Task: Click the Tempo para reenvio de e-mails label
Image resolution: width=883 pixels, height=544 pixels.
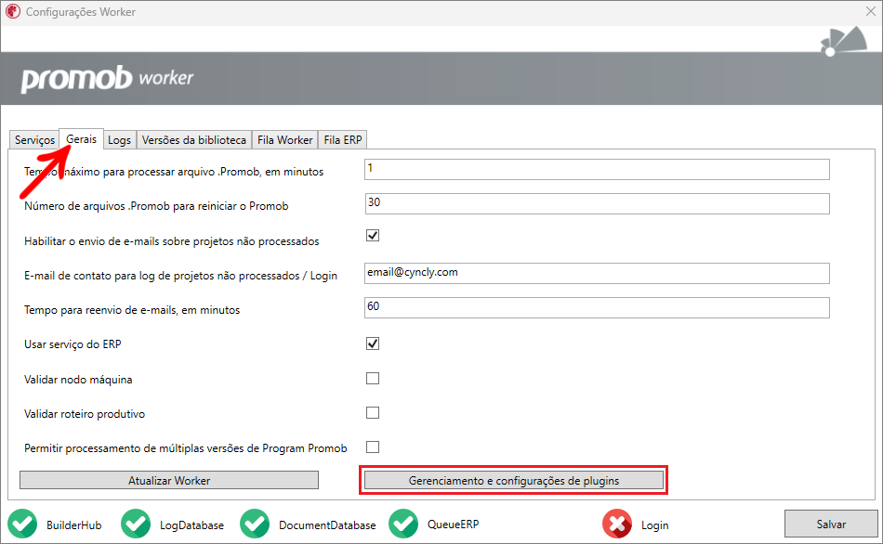Action: click(x=132, y=309)
